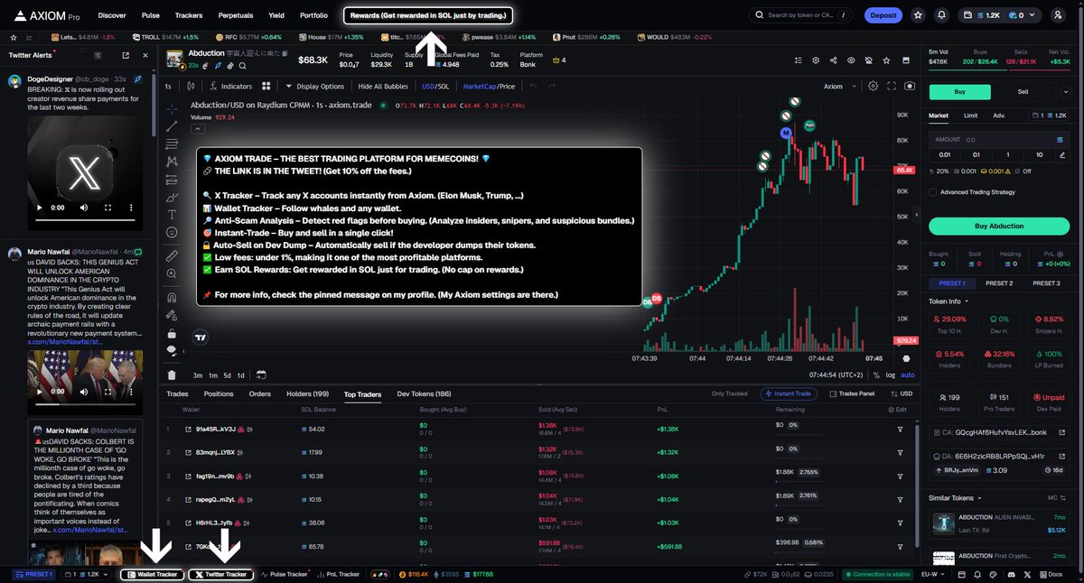Select the text annotation tool
The width and height of the screenshot is (1084, 583).
172,214
